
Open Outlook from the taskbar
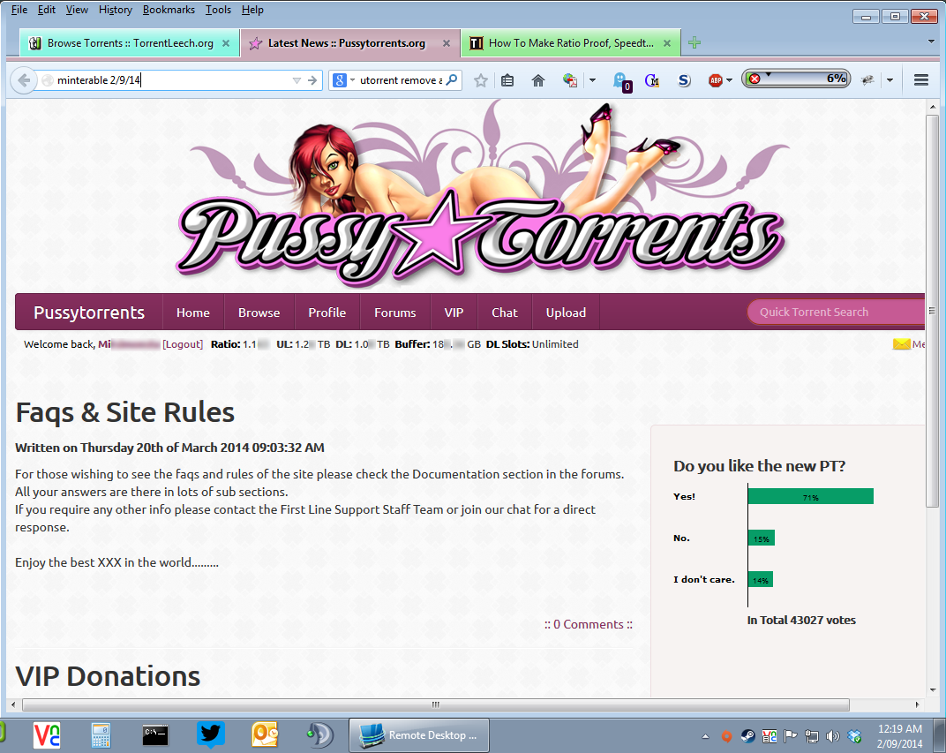pyautogui.click(x=265, y=734)
